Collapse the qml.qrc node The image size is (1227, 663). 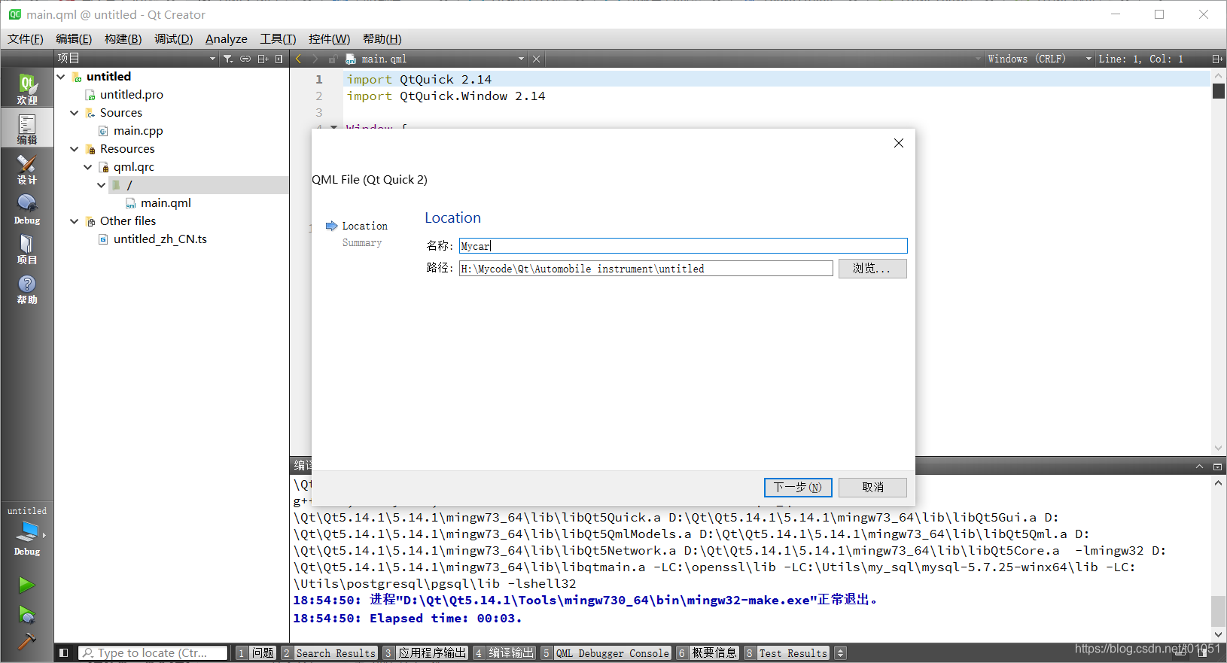point(88,167)
